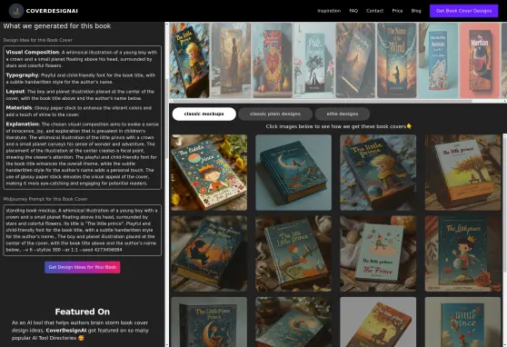The height and width of the screenshot is (347, 507).
Task: Open the Blog link
Action: 416,11
